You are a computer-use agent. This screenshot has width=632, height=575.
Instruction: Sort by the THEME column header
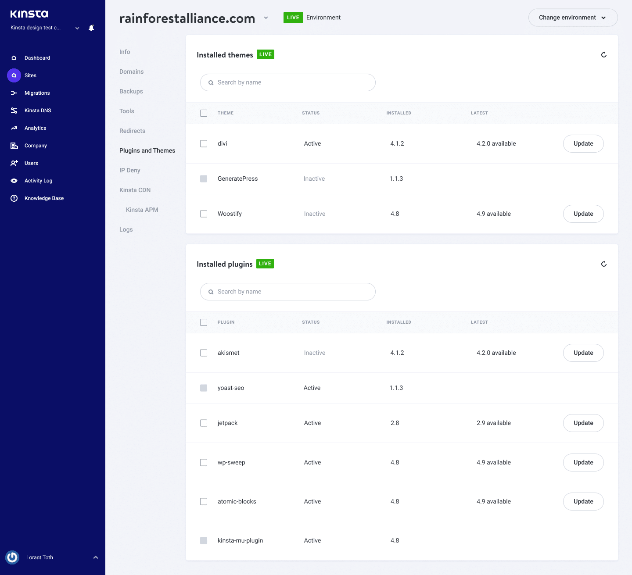226,113
